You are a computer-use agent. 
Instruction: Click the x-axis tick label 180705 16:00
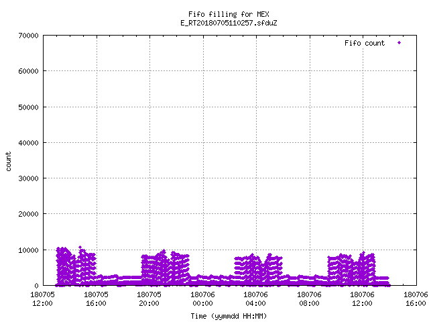(97, 299)
